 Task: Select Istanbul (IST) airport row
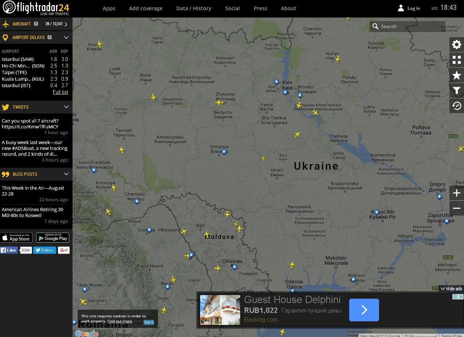[x=35, y=85]
